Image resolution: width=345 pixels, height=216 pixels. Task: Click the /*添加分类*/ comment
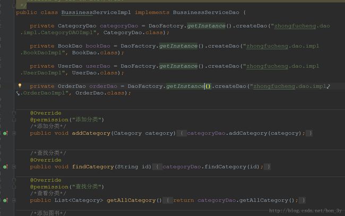[48, 126]
